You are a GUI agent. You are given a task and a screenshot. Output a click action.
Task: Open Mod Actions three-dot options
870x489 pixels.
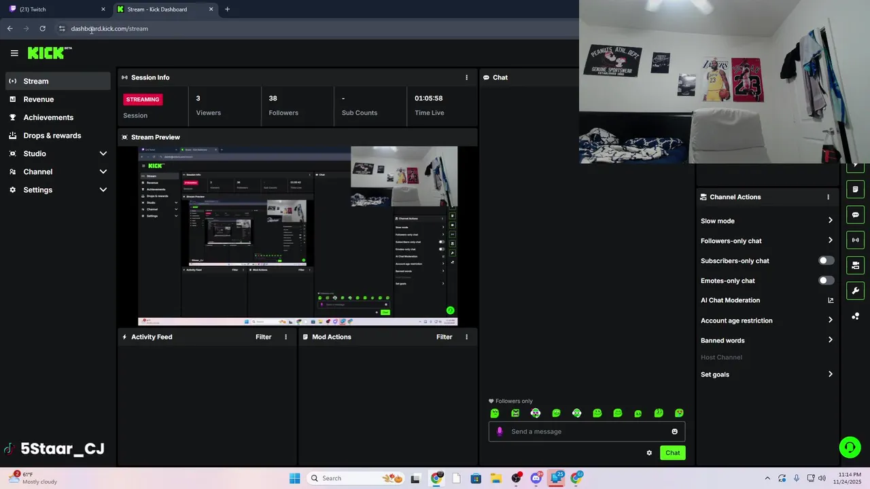[x=466, y=337]
